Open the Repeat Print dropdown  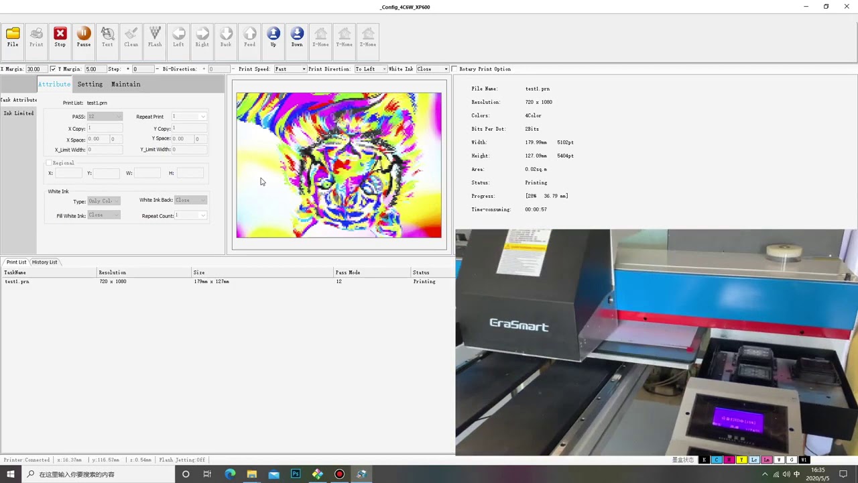point(189,117)
